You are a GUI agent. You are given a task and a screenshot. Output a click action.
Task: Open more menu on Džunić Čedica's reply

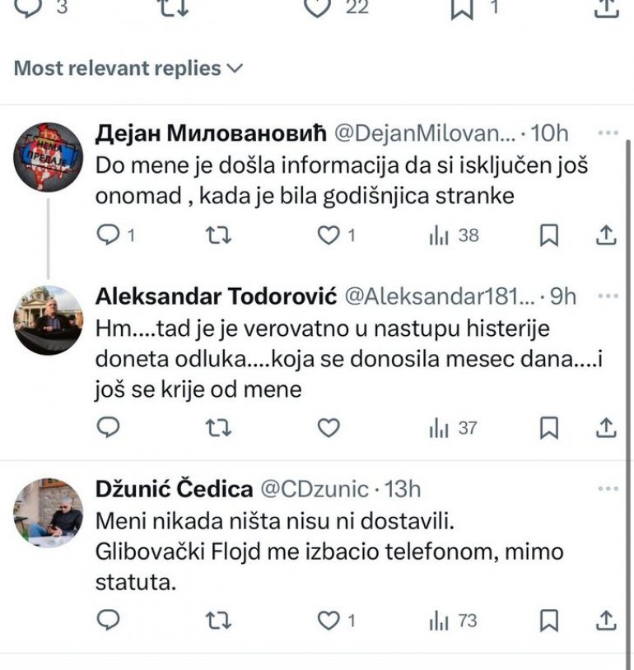pyautogui.click(x=608, y=489)
